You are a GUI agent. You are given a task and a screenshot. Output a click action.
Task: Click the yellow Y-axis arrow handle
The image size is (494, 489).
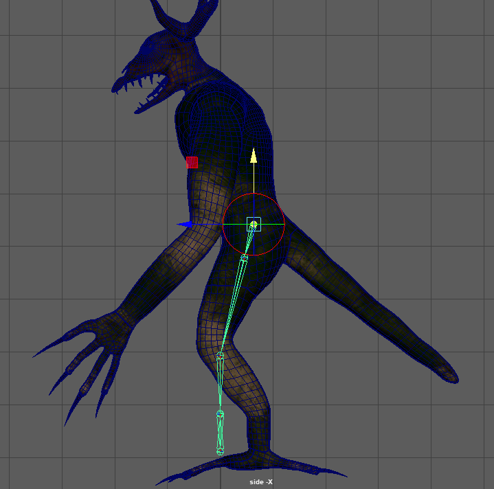[x=254, y=156]
